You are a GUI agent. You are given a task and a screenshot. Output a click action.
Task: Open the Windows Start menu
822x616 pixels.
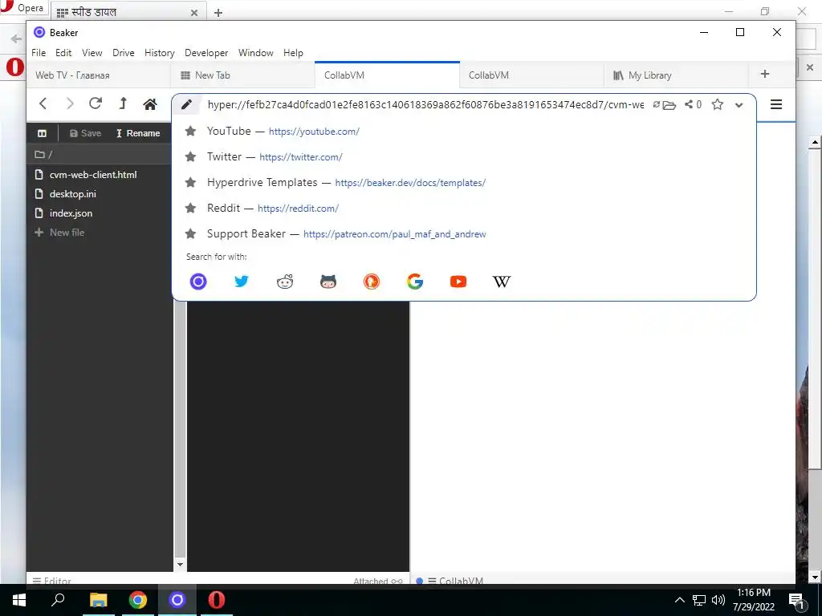click(19, 600)
